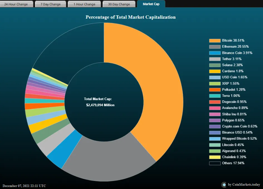Switch to the 24 Hour Change tab
The image size is (263, 189).
[16, 4]
